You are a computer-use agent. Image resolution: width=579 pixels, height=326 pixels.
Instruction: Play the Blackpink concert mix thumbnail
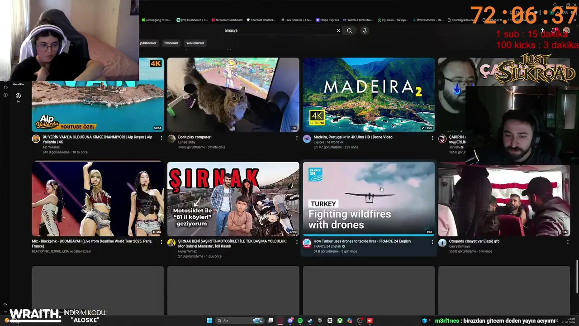pyautogui.click(x=98, y=199)
